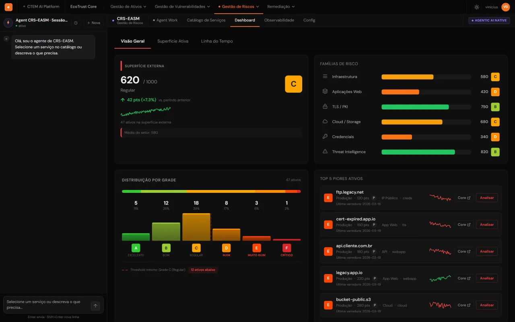Viewport: 515px width, 322px height.
Task: Click the send message arrow icon
Action: (x=95, y=306)
